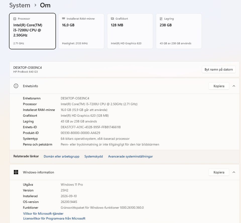241x223 pixels.
Task: Click Produkt-ID value 00330-80000-00000-AA629
Action: 80,133
